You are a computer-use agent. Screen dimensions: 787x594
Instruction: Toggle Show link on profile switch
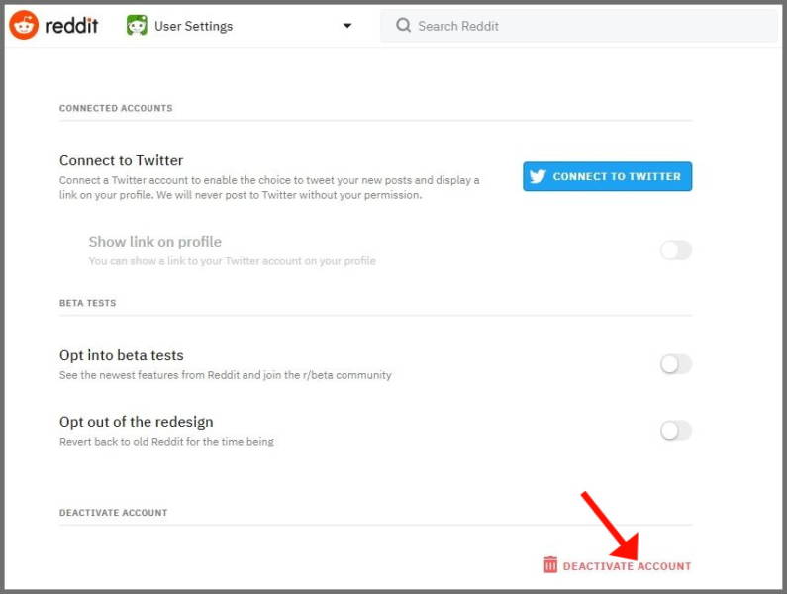[675, 249]
